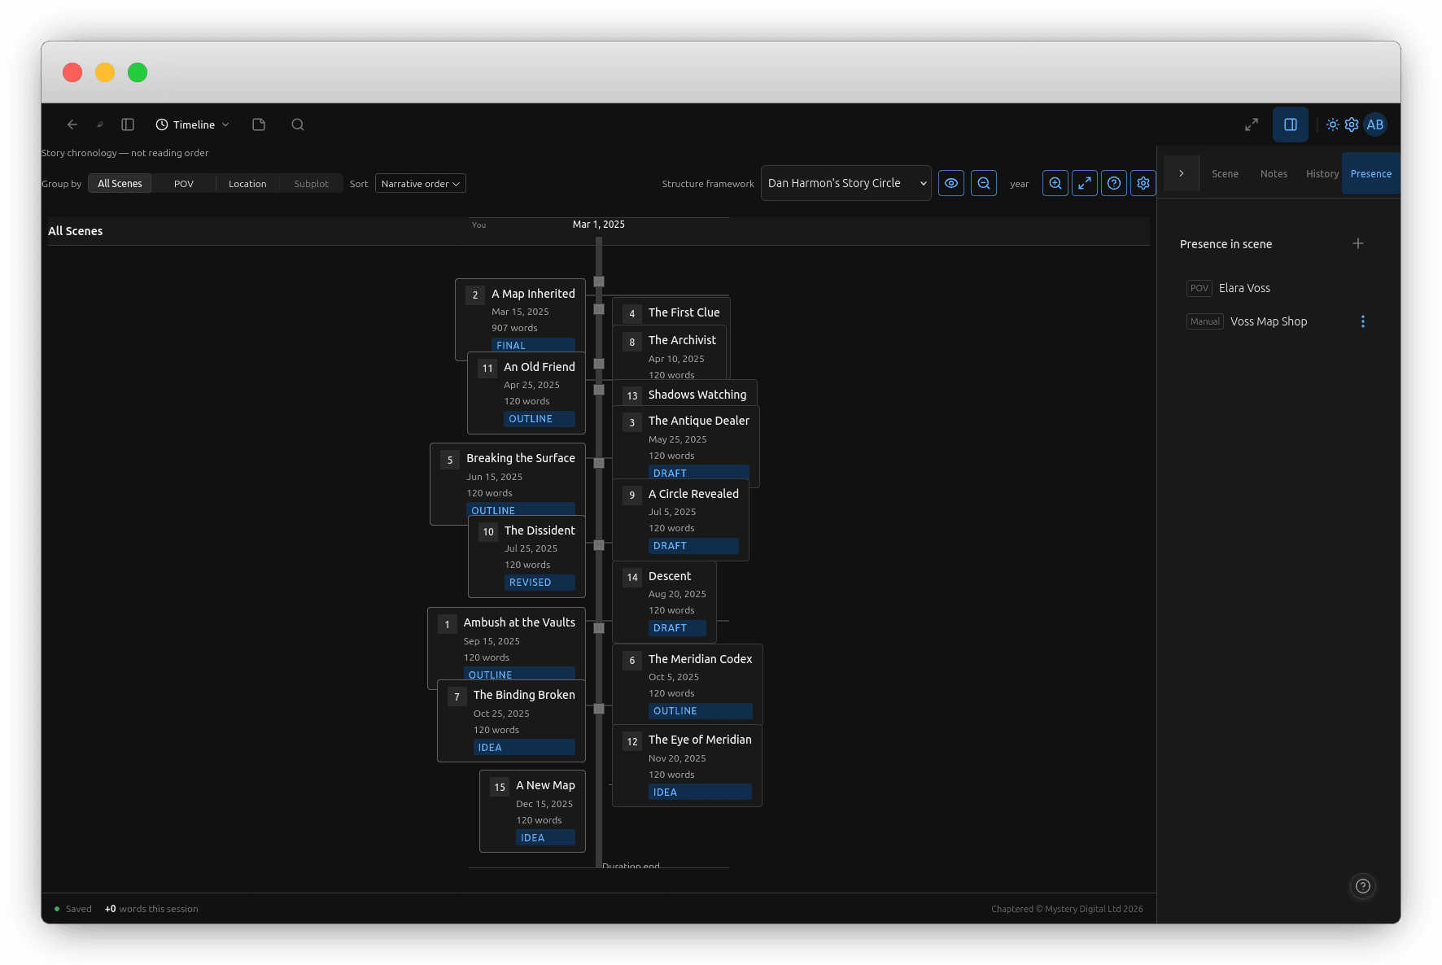
Task: Click the back arrow icon
Action: (x=72, y=124)
